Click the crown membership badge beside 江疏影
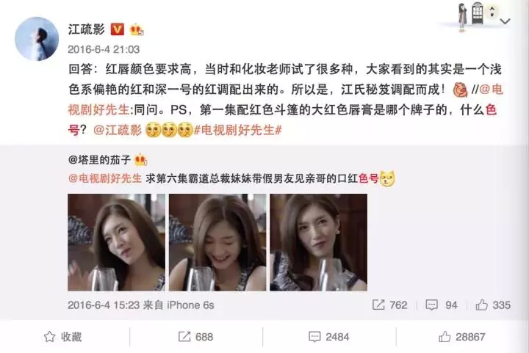This screenshot has width=529, height=353. pyautogui.click(x=137, y=29)
